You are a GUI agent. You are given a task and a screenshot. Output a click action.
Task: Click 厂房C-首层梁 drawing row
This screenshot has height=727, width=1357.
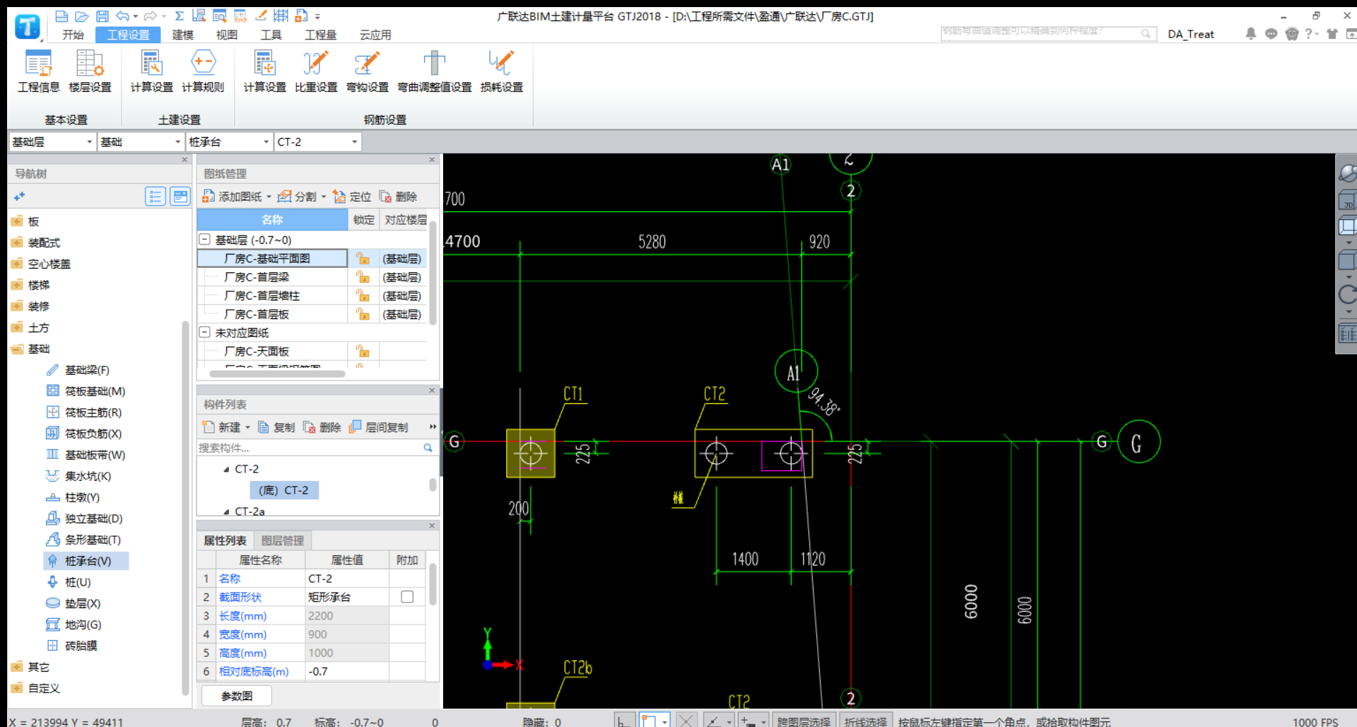273,277
